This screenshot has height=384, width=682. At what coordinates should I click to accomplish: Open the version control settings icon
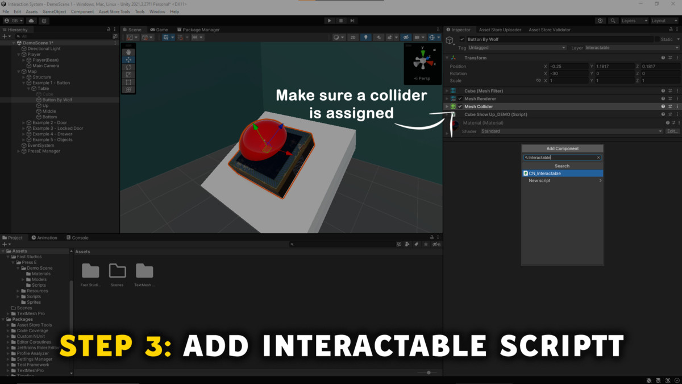click(44, 20)
